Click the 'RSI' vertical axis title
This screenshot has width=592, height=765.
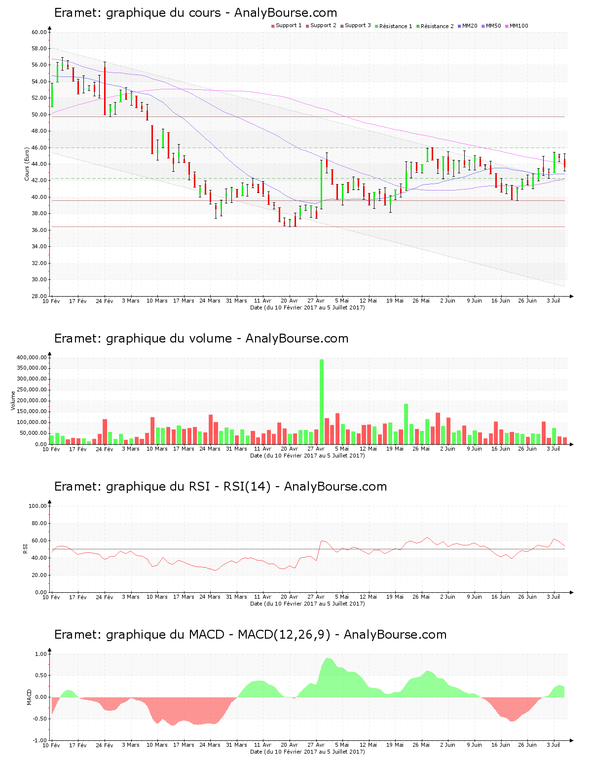point(25,548)
